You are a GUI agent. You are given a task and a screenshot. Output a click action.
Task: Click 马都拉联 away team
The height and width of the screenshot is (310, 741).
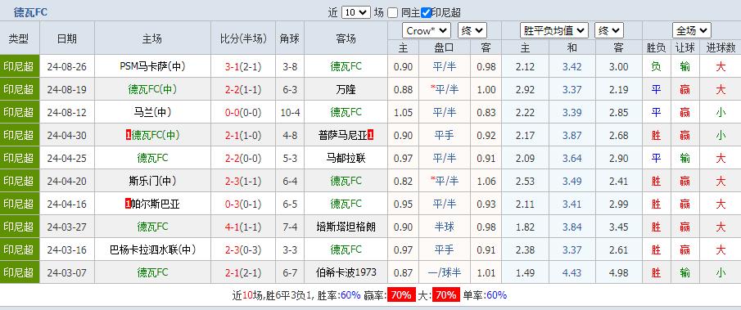click(346, 158)
